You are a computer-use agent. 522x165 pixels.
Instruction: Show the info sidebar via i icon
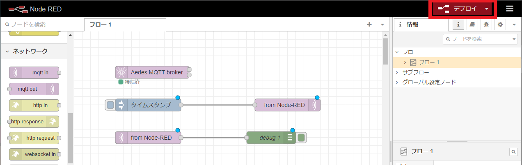click(x=458, y=25)
